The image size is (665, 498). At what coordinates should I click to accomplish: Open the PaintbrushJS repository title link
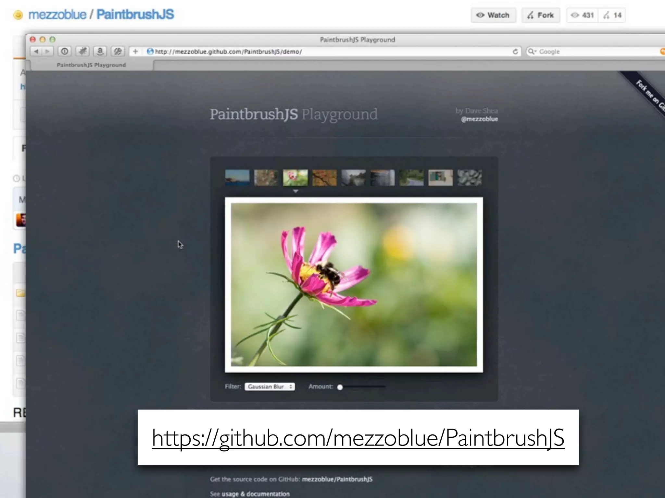(135, 15)
